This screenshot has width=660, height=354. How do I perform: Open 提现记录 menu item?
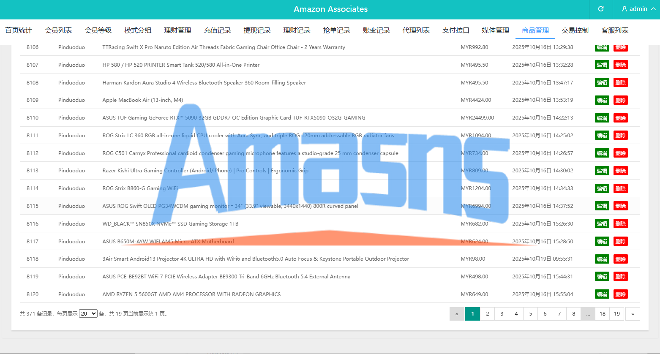257,30
